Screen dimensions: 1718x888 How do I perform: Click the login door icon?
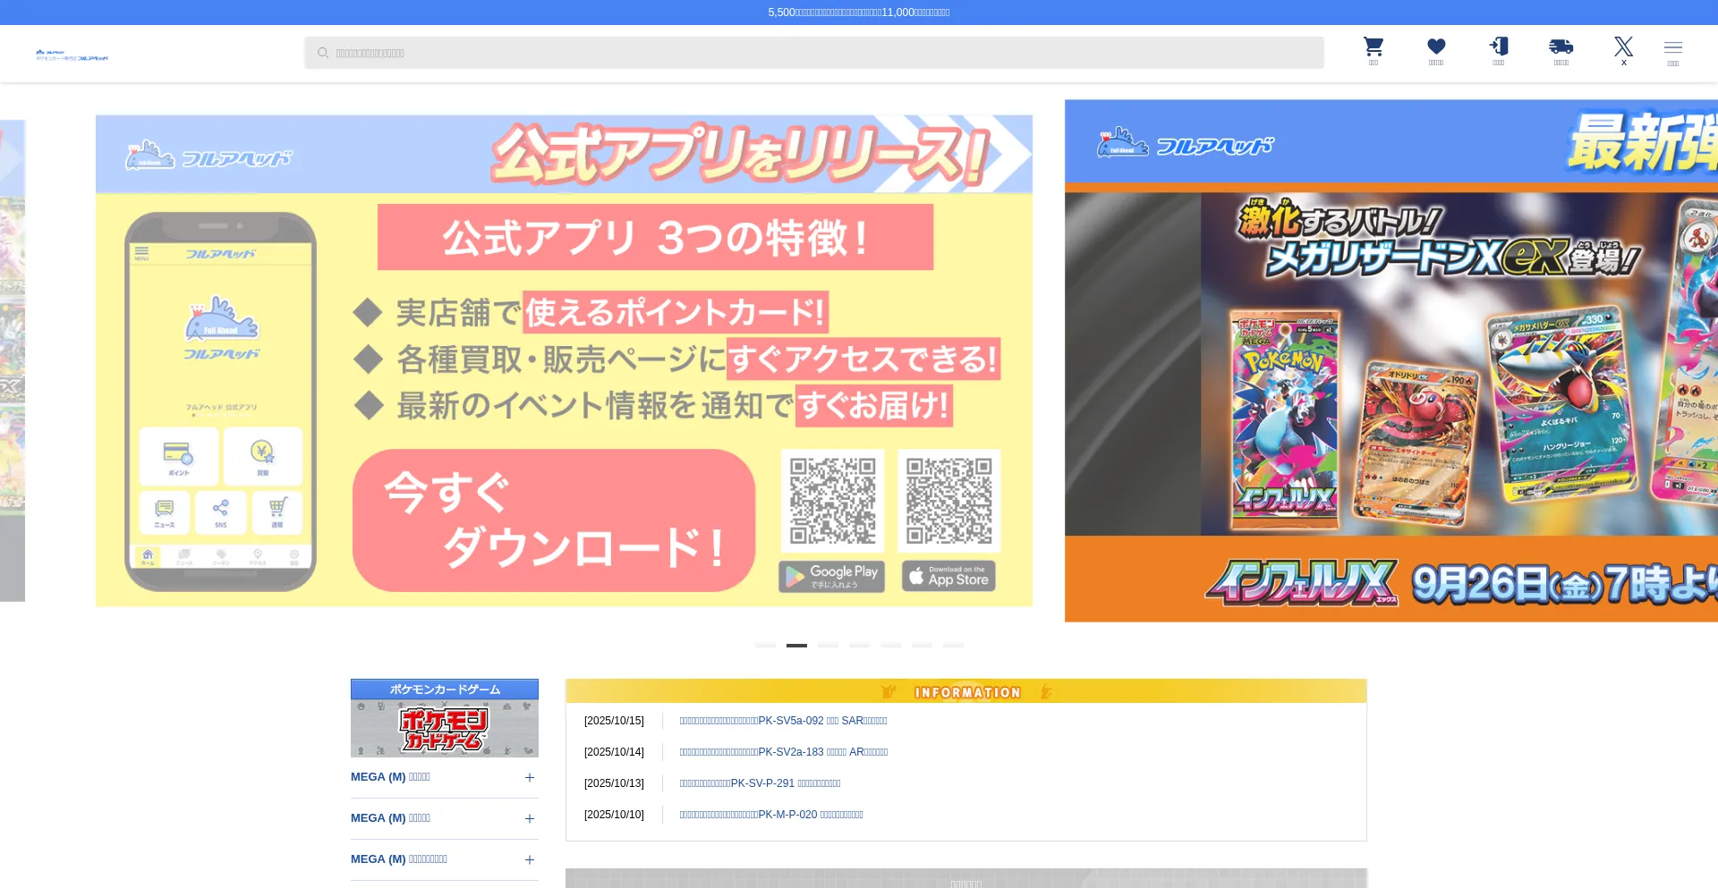pyautogui.click(x=1498, y=50)
